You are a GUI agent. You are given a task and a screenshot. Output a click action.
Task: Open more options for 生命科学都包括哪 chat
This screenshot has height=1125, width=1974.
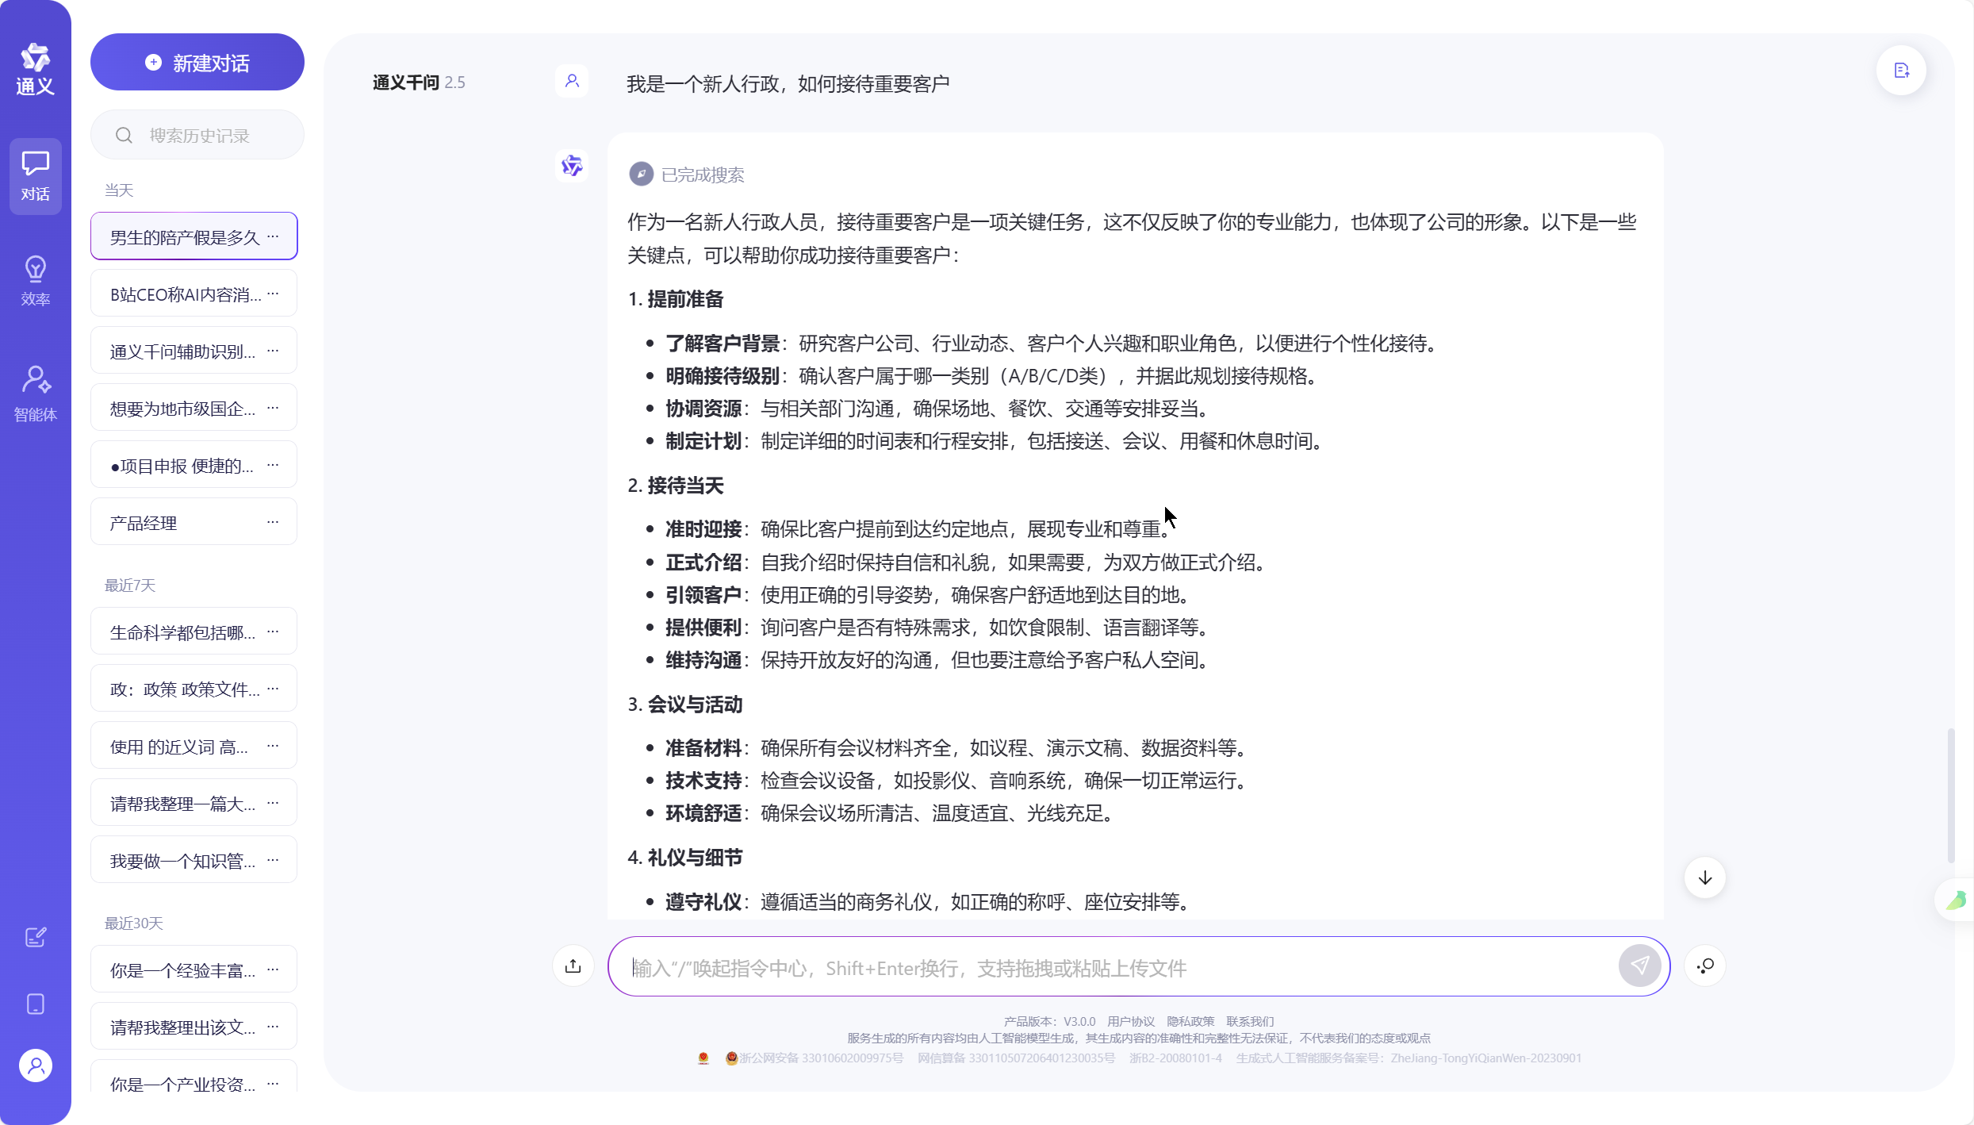273,632
